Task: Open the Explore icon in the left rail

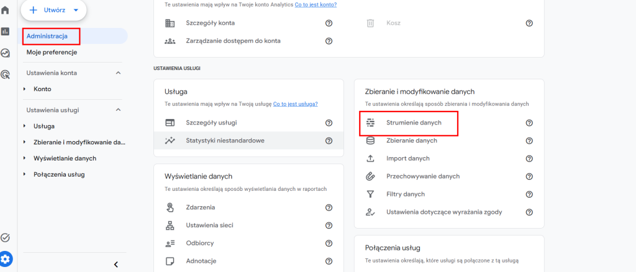Action: point(5,53)
